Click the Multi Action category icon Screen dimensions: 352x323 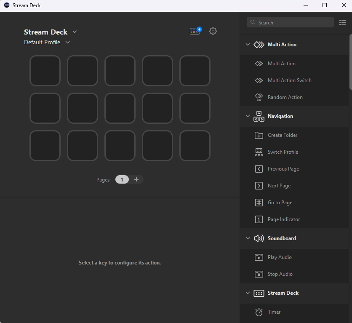pos(259,45)
